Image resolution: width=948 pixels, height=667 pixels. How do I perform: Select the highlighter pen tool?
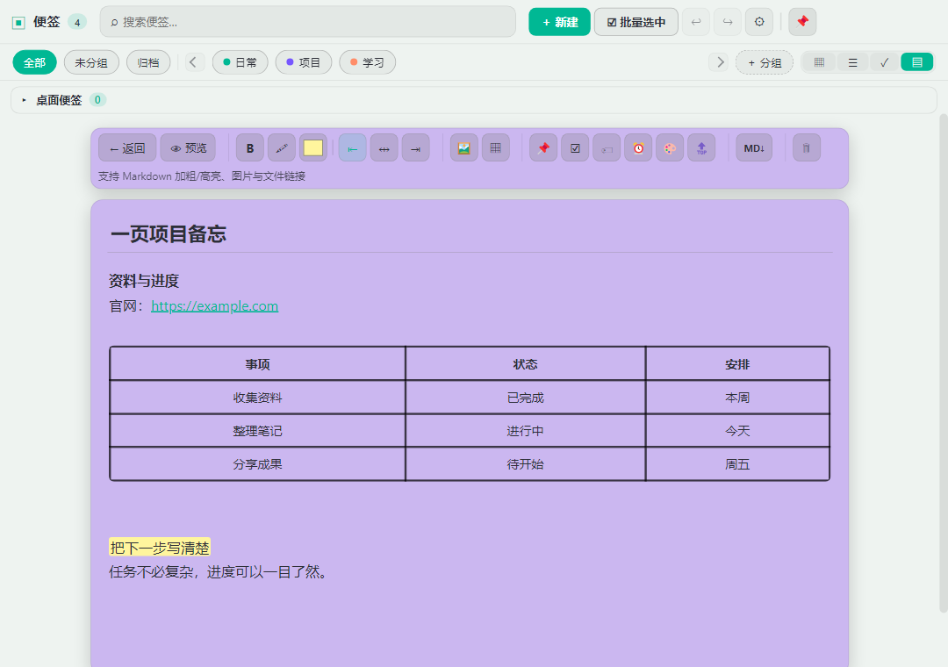(282, 148)
